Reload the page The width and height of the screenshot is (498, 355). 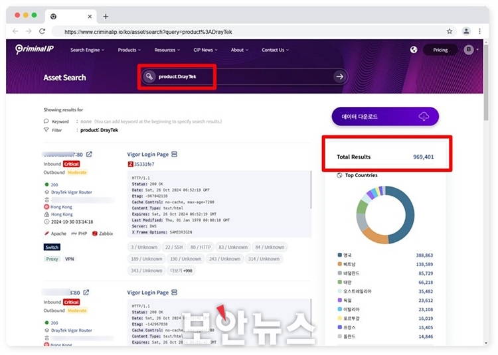click(42, 31)
